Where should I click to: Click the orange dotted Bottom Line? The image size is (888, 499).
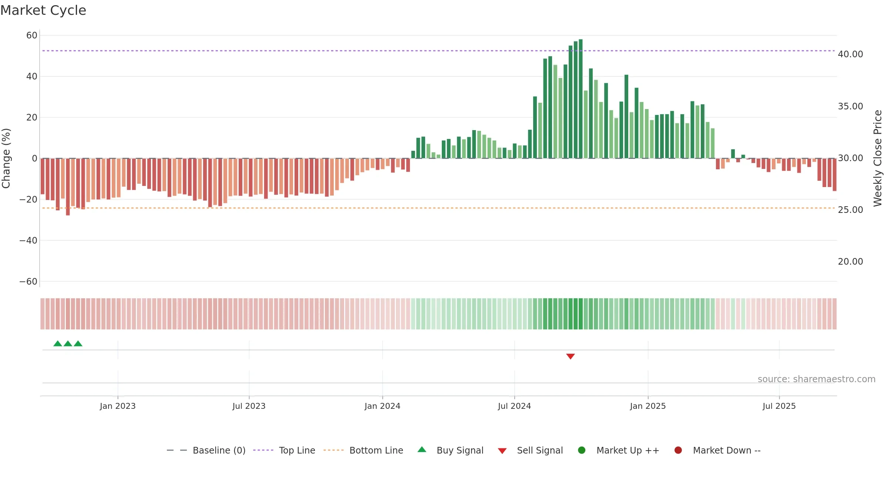[x=438, y=208]
